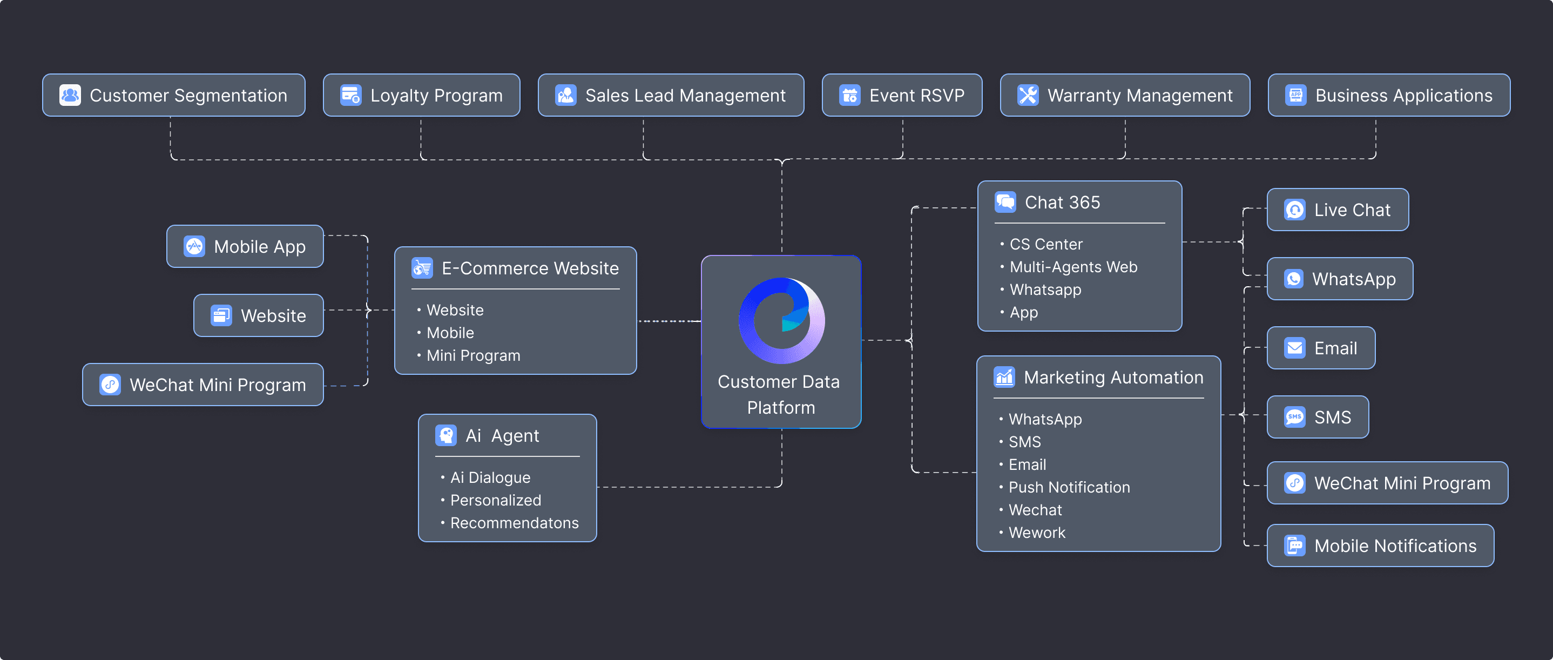Click the Event RSVP calendar icon

tap(850, 95)
